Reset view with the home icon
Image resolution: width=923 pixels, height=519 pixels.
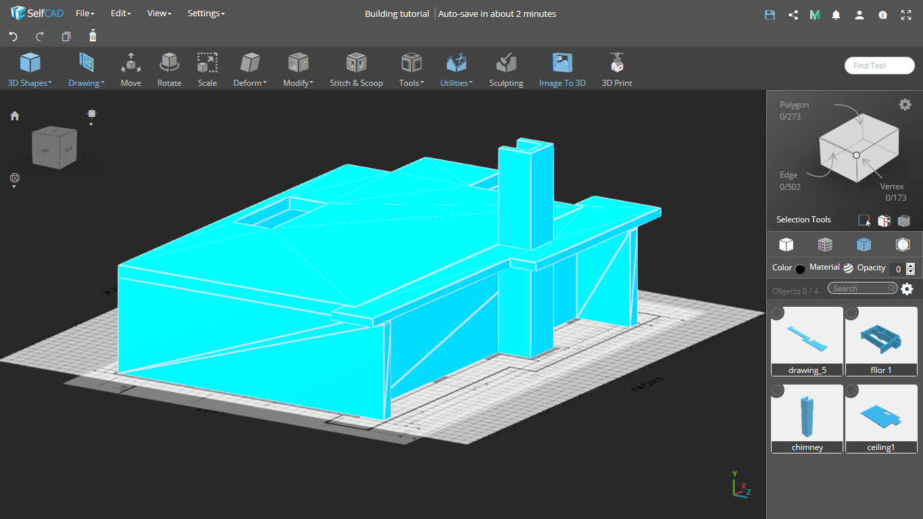[15, 116]
